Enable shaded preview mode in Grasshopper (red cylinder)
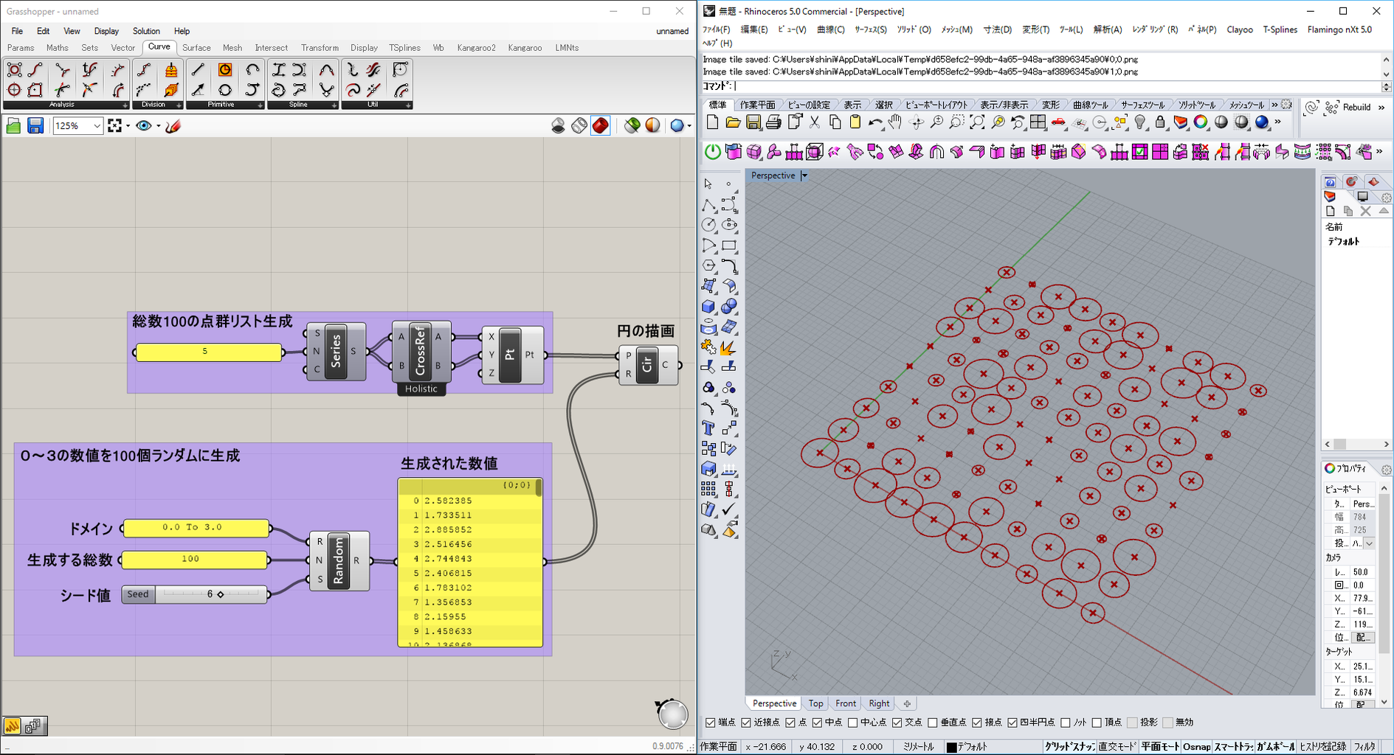 click(601, 126)
